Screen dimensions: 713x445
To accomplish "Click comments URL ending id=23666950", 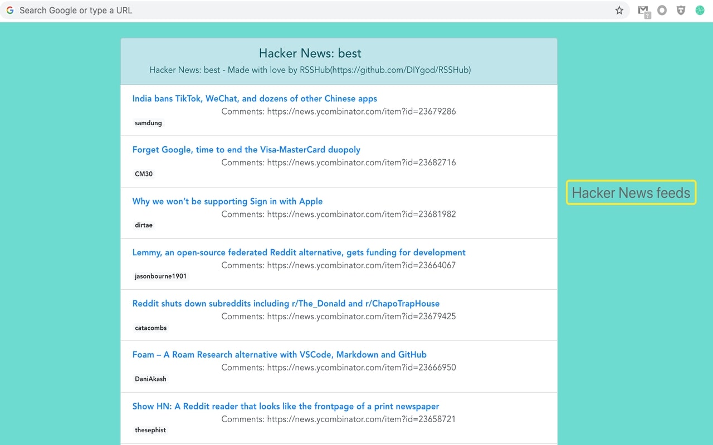I will pos(362,368).
